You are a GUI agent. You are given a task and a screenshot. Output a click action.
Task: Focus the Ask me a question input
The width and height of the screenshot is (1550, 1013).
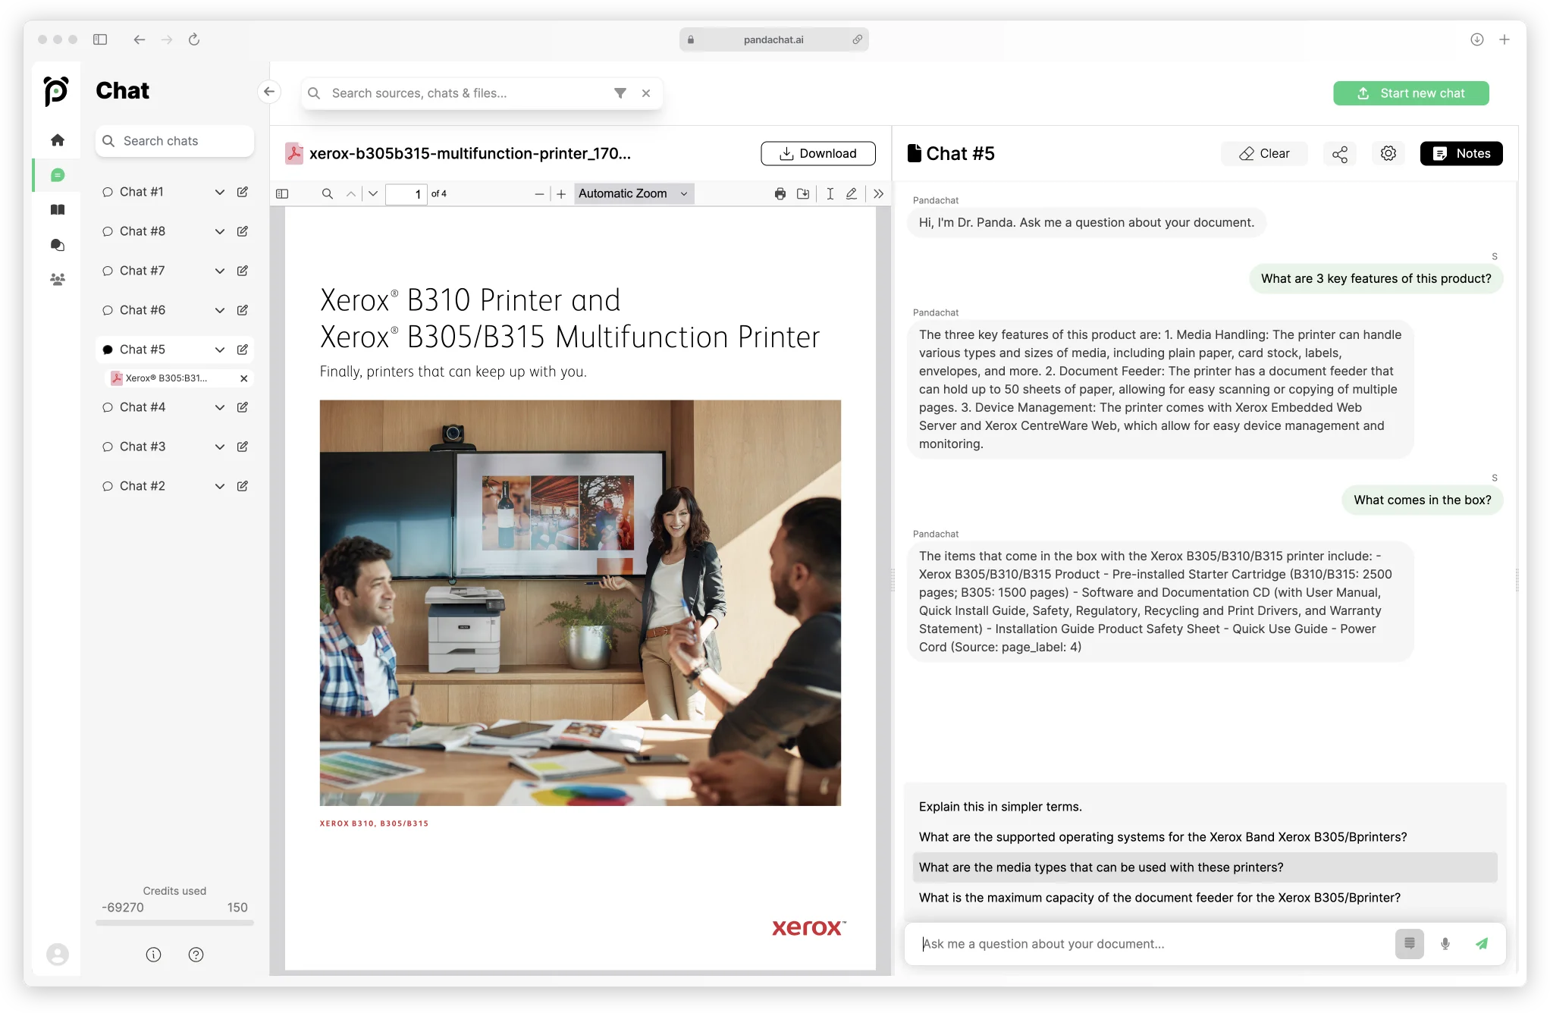click(x=1153, y=944)
